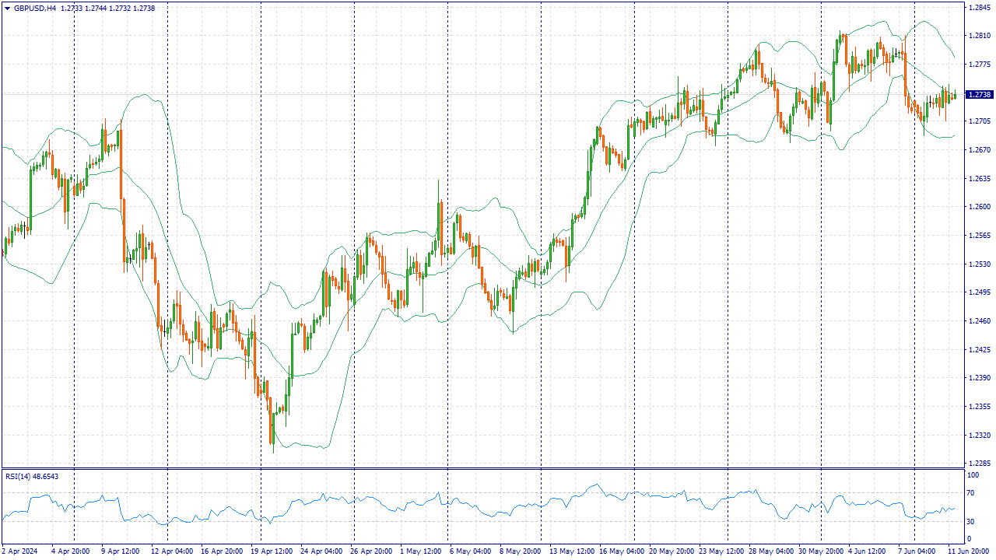This screenshot has height=560, width=996.
Task: Select the 2 Apr 2024 date label
Action: pos(20,551)
